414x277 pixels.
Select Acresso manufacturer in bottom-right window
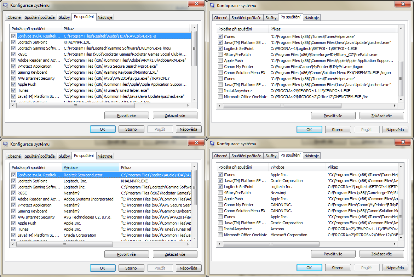click(x=277, y=229)
